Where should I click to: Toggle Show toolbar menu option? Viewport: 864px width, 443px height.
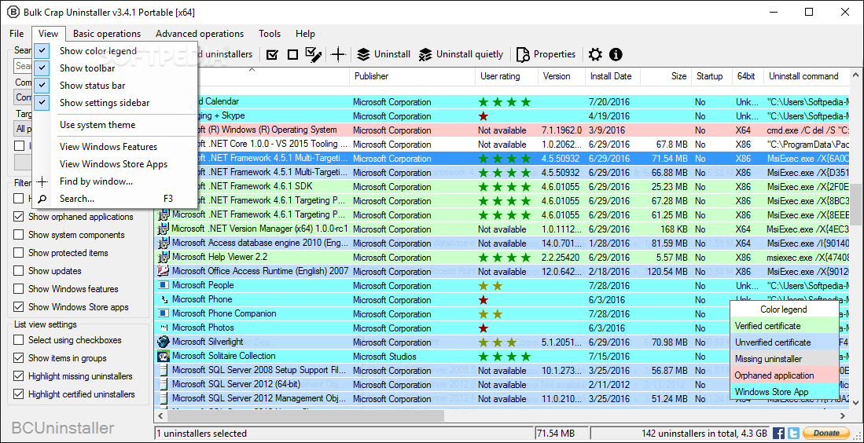pos(114,68)
